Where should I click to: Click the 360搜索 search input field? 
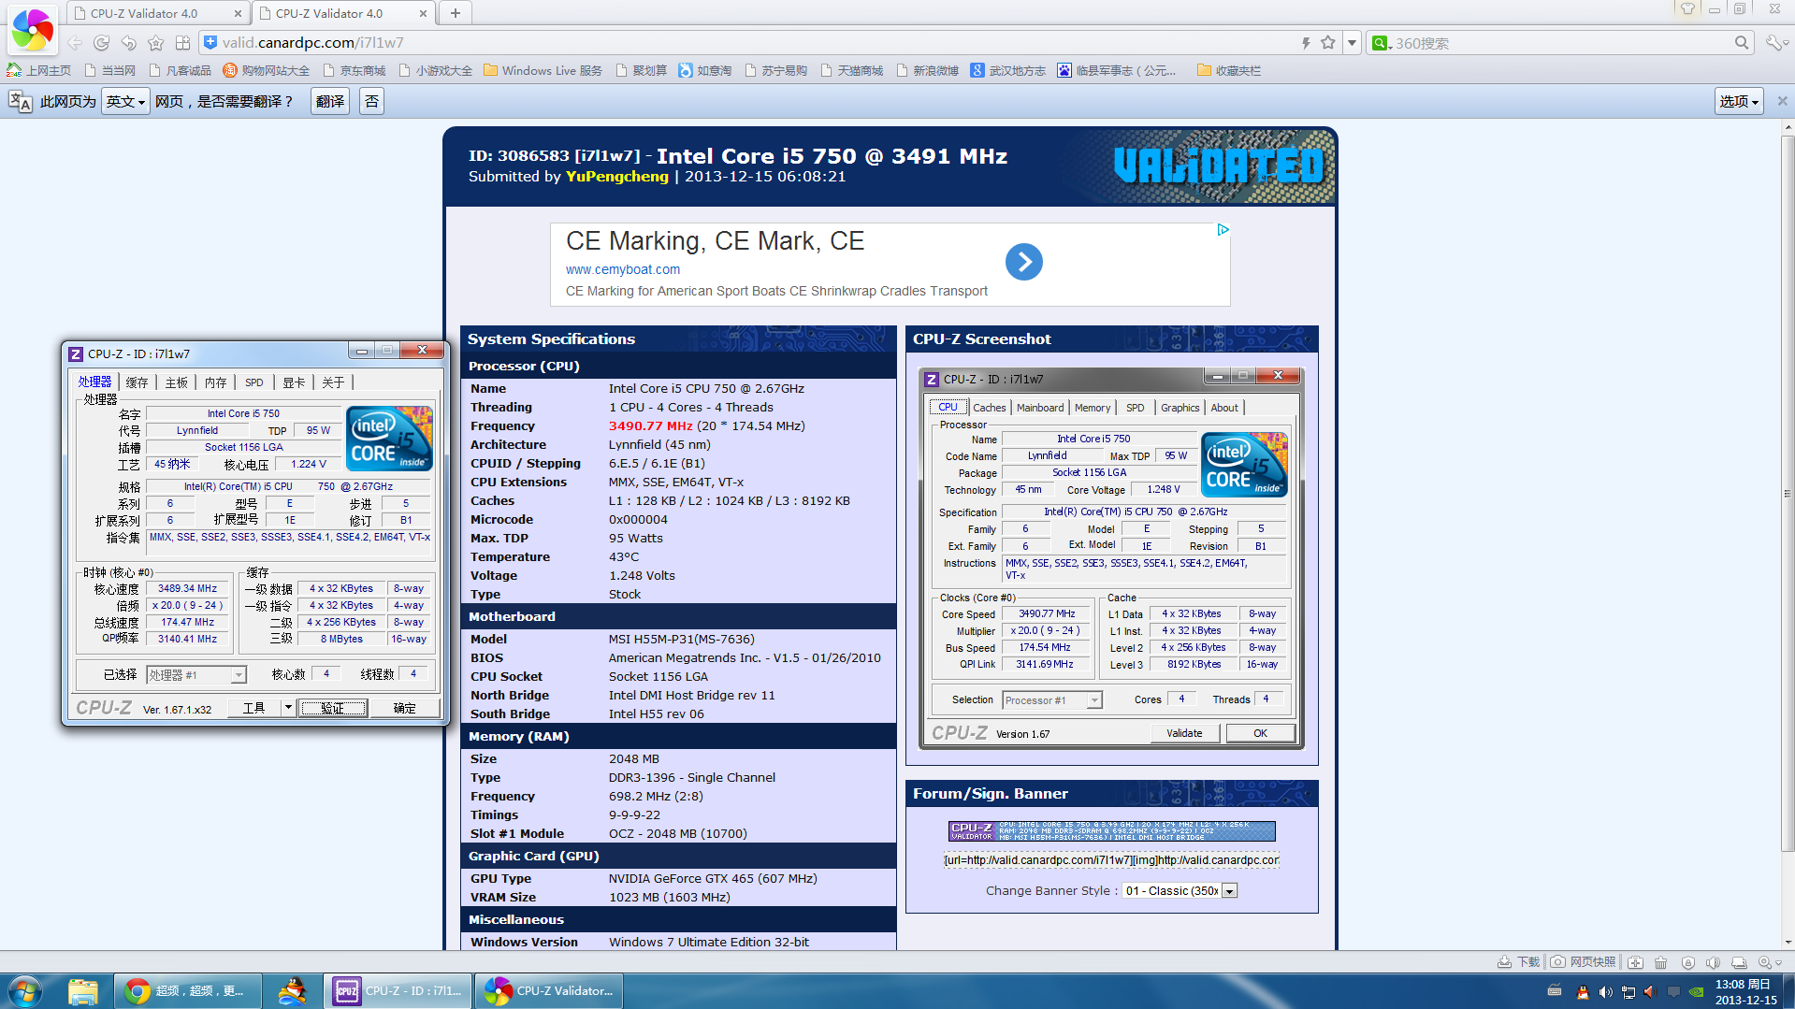(x=1562, y=43)
